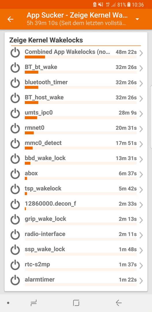Click the power icon beside umts_ipc0
The image size is (152, 312).
click(x=15, y=114)
